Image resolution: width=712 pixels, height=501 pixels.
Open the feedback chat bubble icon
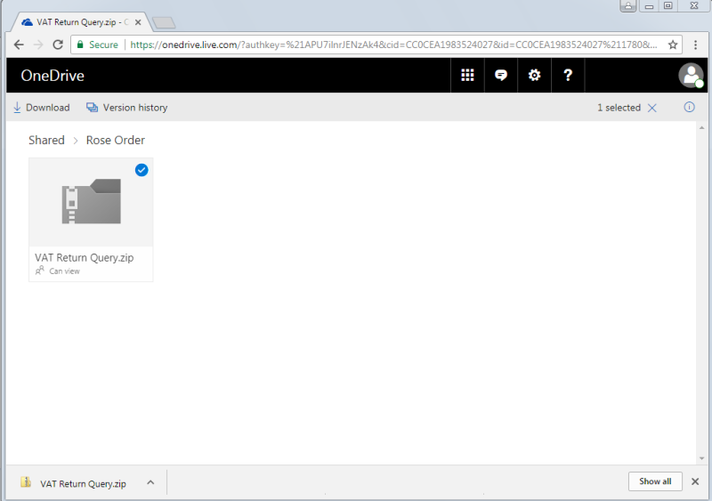click(501, 76)
